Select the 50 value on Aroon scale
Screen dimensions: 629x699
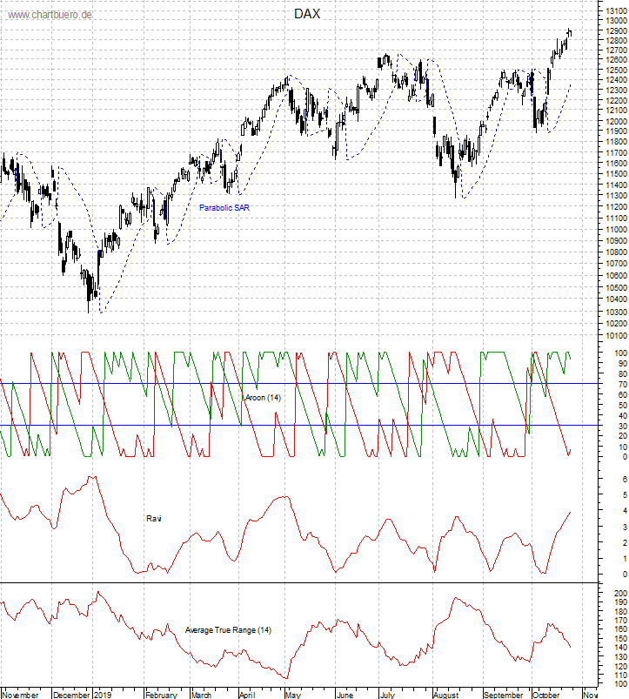point(622,406)
